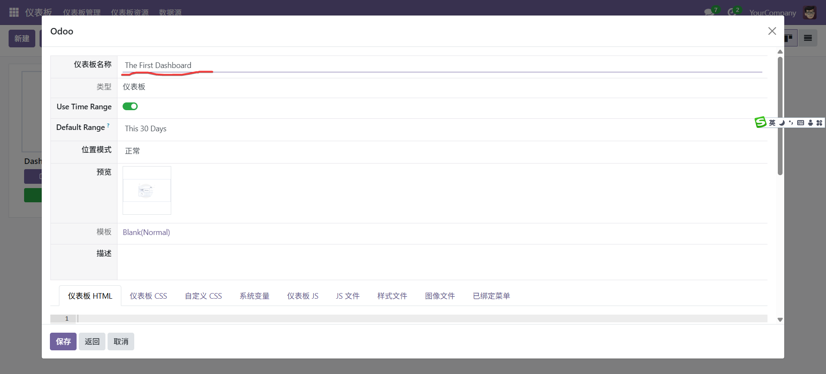Switch Sogou punctuation mode icon
The width and height of the screenshot is (826, 374).
791,123
